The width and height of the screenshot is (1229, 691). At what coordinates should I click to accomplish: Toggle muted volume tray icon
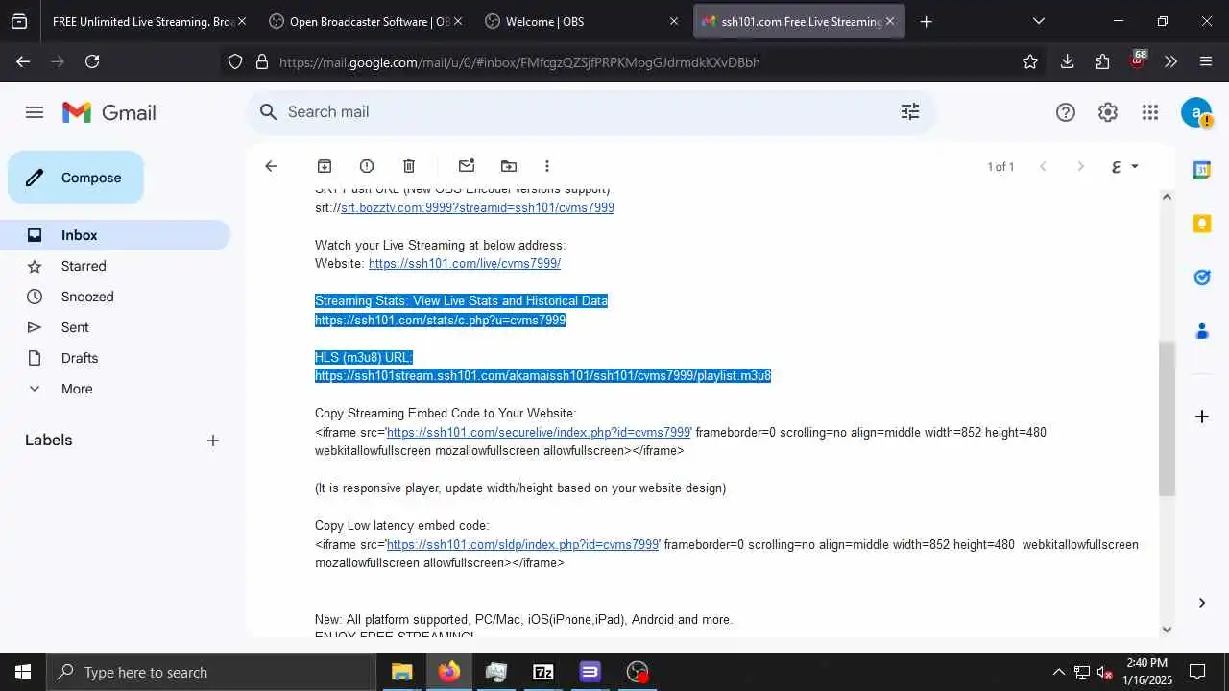coord(1104,672)
